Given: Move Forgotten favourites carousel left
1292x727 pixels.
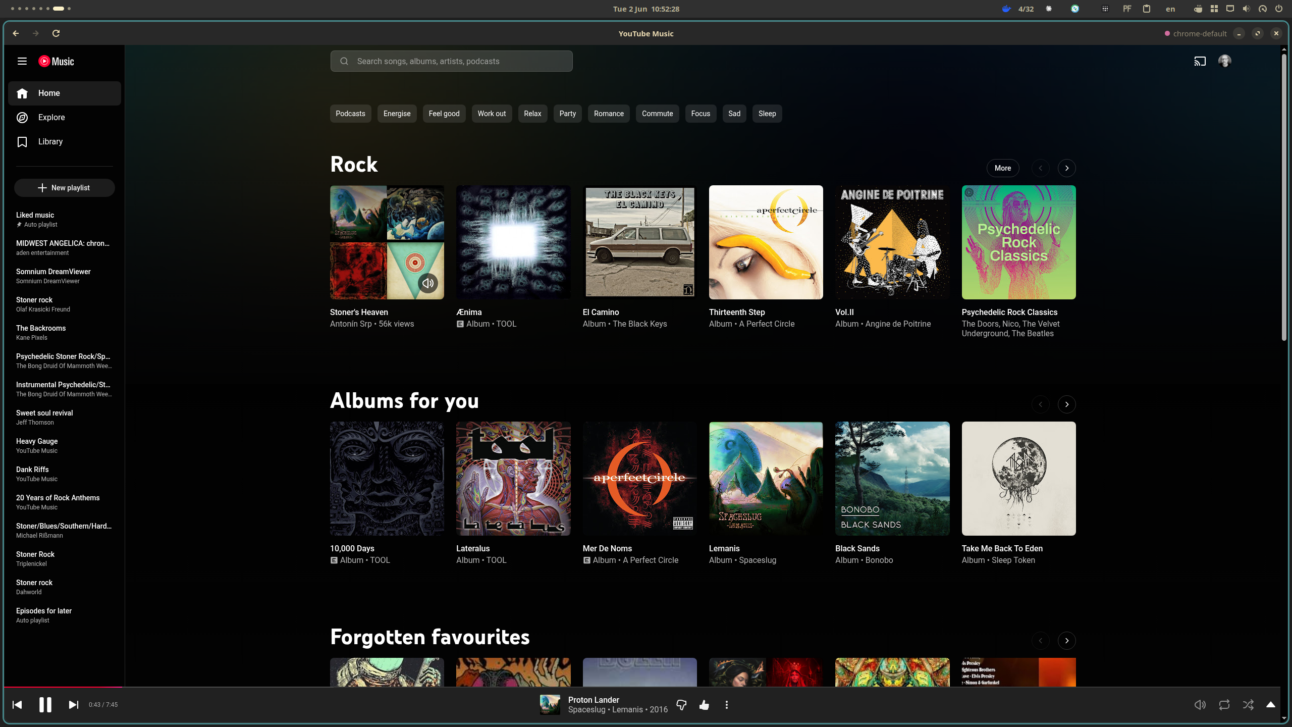Looking at the screenshot, I should pyautogui.click(x=1041, y=641).
